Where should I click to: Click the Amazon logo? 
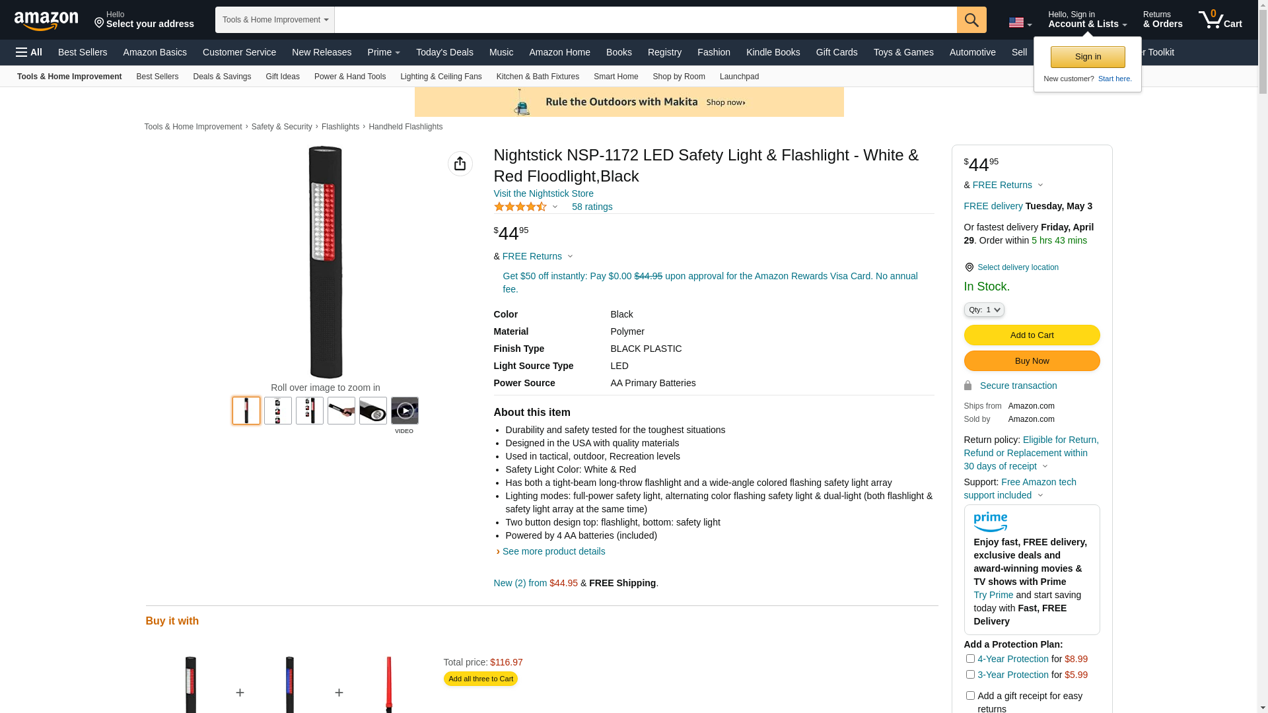click(x=46, y=21)
